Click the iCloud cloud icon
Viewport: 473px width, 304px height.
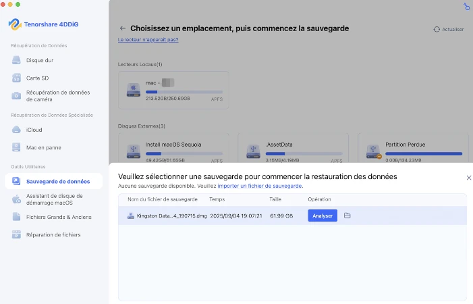(x=16, y=130)
